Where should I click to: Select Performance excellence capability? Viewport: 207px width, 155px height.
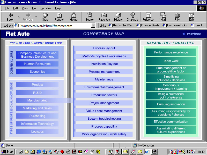pos(171,52)
